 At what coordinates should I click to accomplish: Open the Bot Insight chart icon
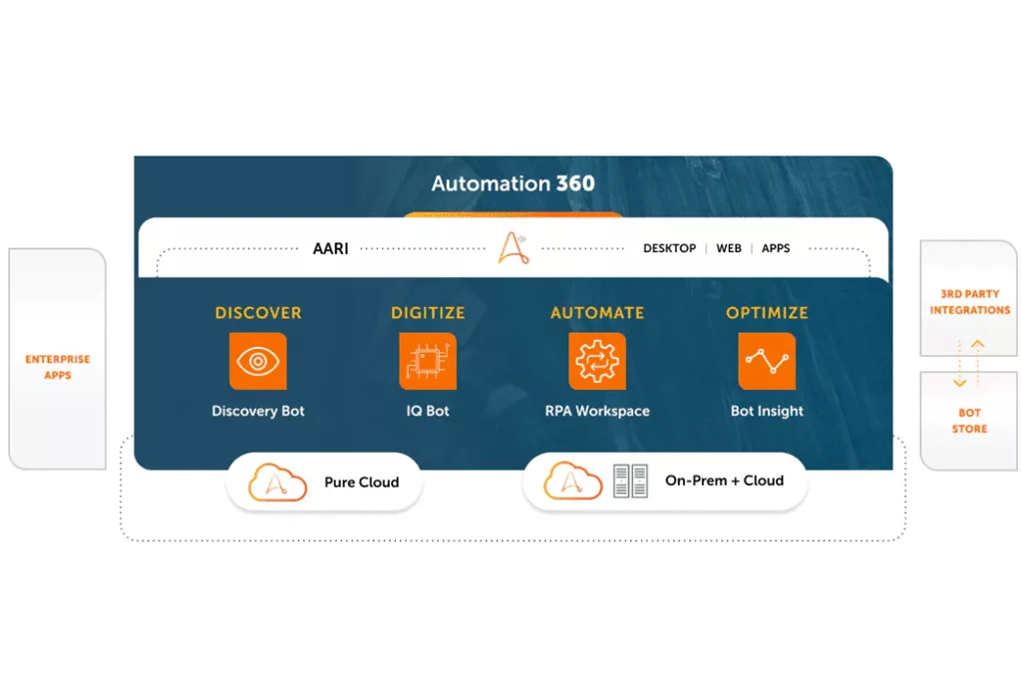(x=767, y=360)
